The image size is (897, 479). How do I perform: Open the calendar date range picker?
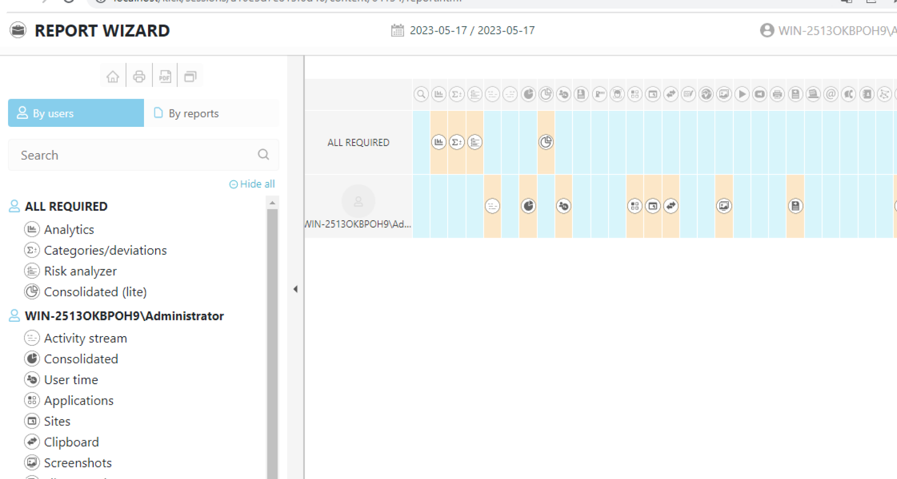[x=397, y=30]
